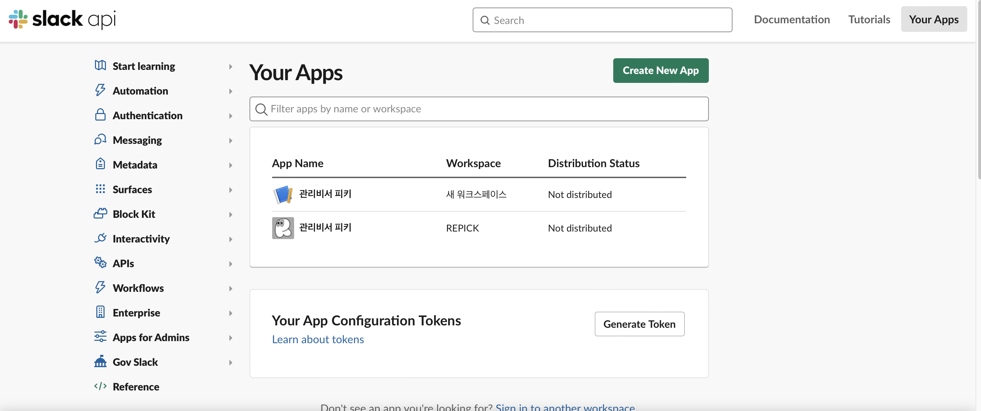Click the Enterprise building icon
Image resolution: width=981 pixels, height=411 pixels.
[100, 312]
